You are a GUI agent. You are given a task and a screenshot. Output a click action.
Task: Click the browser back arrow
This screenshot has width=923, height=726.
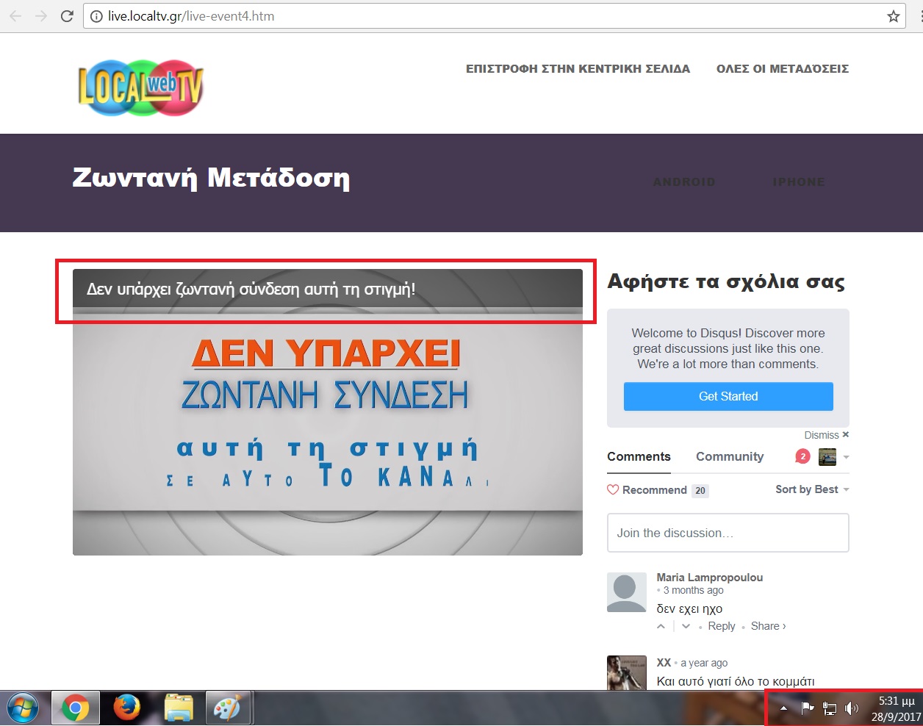click(x=15, y=16)
